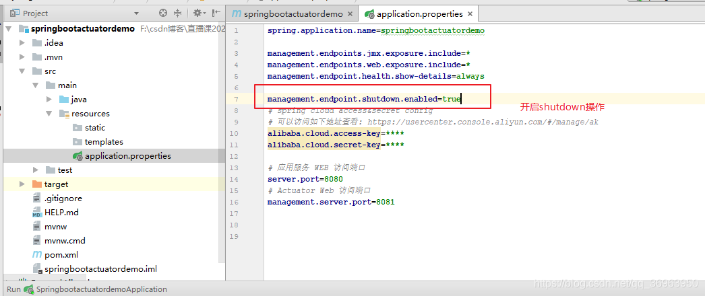Click line number 19 in the gutter
This screenshot has width=705, height=296.
pyautogui.click(x=234, y=236)
